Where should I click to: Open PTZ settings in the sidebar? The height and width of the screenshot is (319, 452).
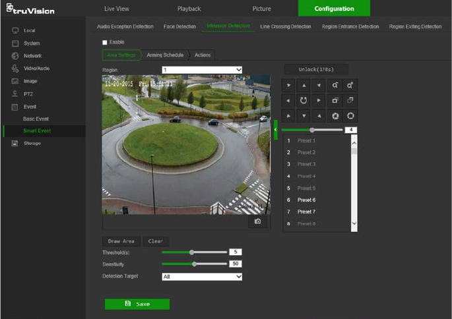(28, 94)
